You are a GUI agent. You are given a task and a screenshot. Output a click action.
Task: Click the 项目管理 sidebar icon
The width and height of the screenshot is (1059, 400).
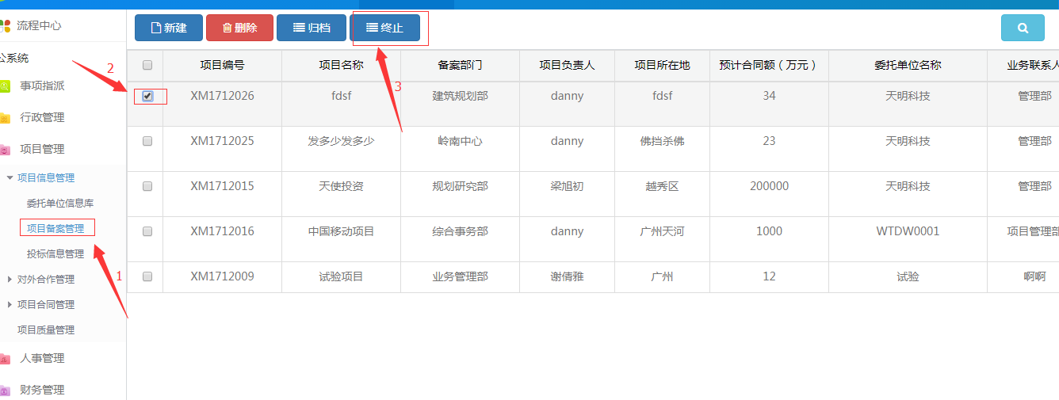5,150
